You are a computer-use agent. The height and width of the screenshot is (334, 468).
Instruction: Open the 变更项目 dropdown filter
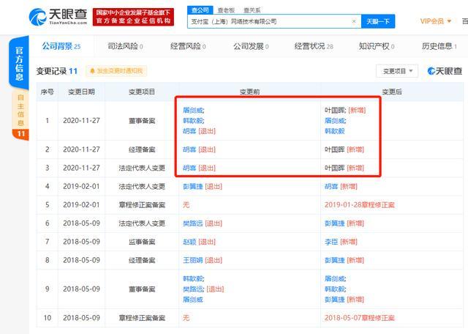click(x=397, y=71)
